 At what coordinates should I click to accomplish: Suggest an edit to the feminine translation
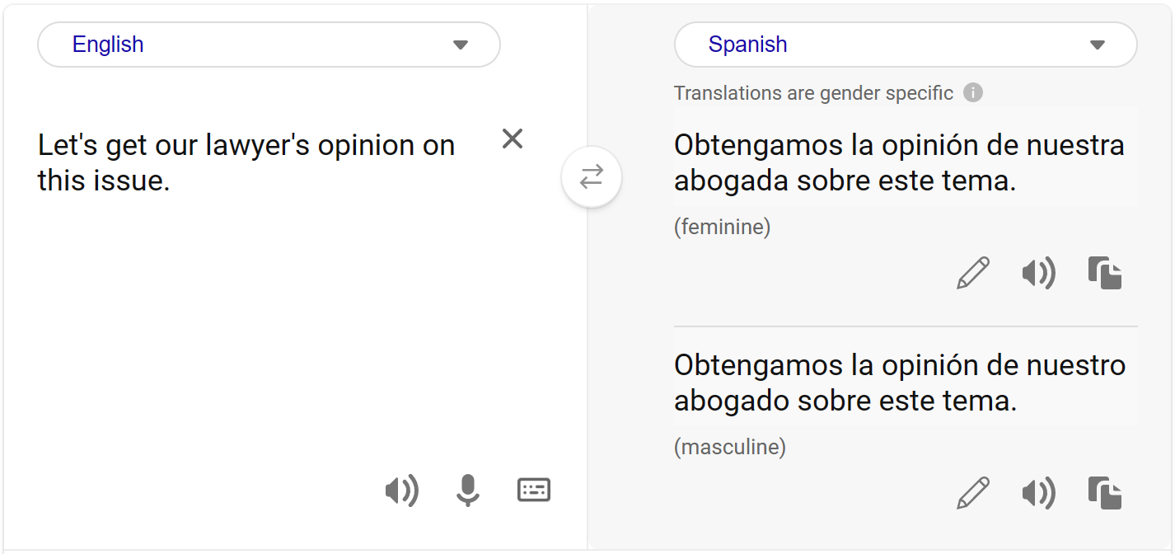[x=973, y=273]
